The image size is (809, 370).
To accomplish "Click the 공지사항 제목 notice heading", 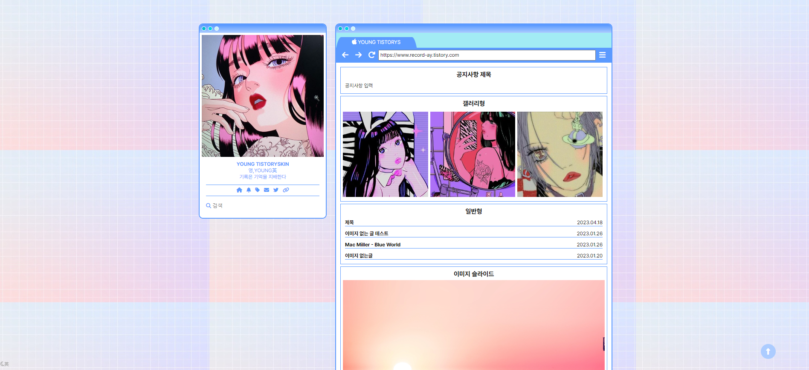I will pyautogui.click(x=474, y=75).
